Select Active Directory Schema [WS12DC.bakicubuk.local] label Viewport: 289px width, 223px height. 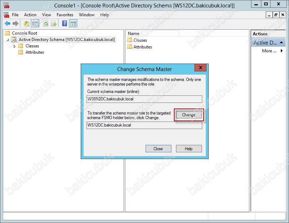click(67, 39)
